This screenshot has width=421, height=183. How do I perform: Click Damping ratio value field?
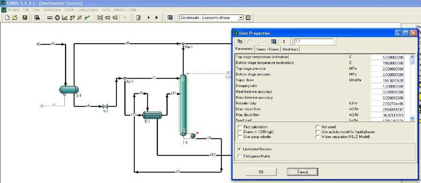[387, 86]
